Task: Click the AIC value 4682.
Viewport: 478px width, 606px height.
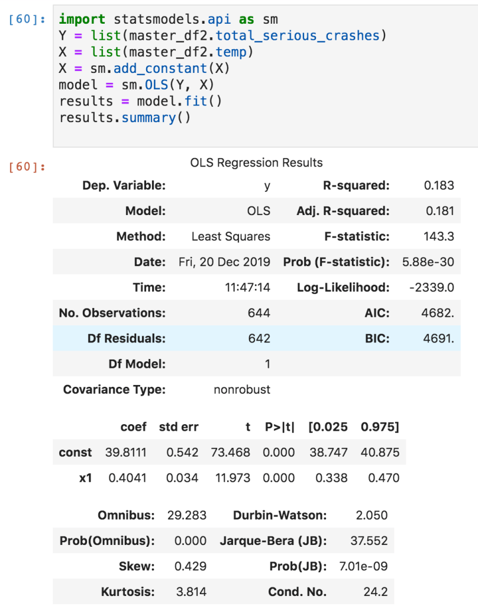Action: pos(438,313)
